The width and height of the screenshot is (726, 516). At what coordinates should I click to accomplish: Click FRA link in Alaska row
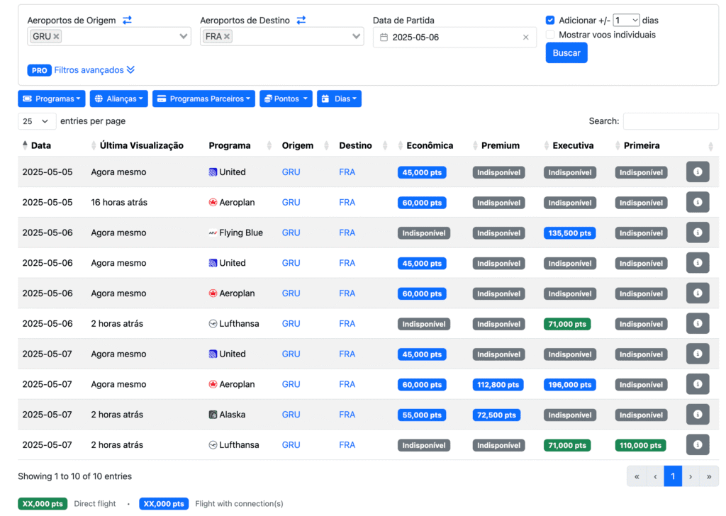pos(347,415)
